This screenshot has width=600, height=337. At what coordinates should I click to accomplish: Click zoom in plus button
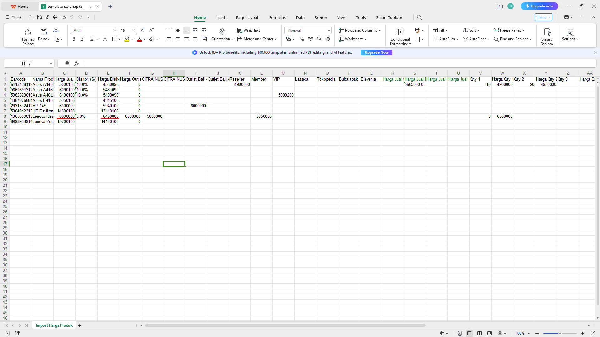pyautogui.click(x=583, y=333)
